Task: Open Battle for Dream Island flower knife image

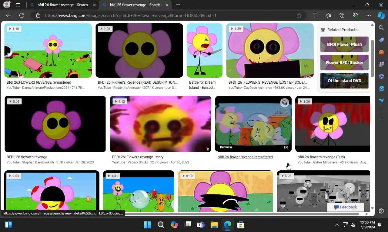Action: point(204,50)
